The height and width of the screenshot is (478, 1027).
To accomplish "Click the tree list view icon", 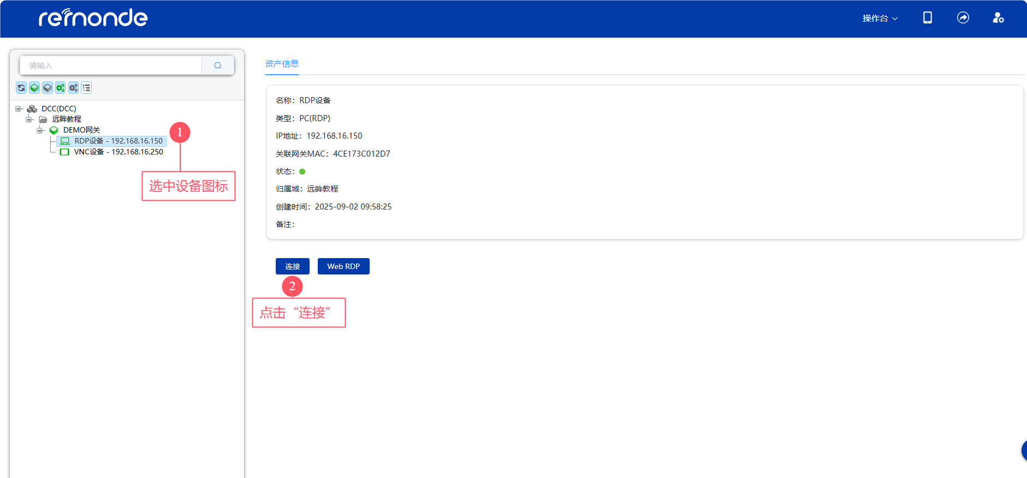I will (86, 88).
